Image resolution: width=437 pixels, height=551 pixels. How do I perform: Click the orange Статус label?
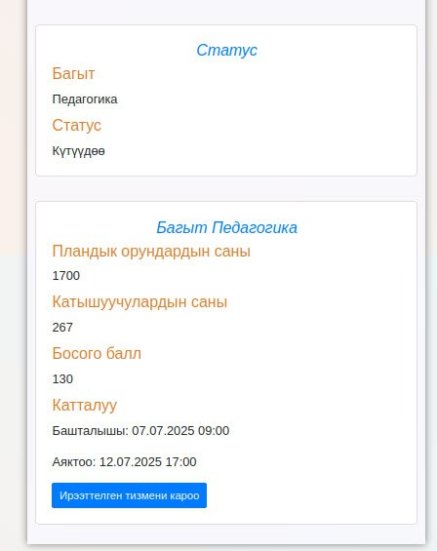(77, 125)
